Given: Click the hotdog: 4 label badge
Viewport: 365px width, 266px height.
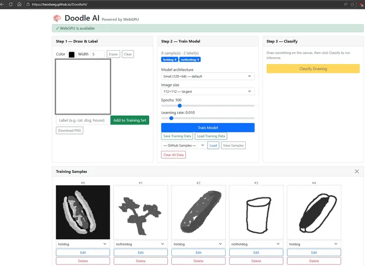Looking at the screenshot, I should (x=170, y=60).
